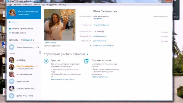The height and width of the screenshot is (103, 183).
Task: Click the home icon beside Главная страница Skype
Action: [x=10, y=29]
